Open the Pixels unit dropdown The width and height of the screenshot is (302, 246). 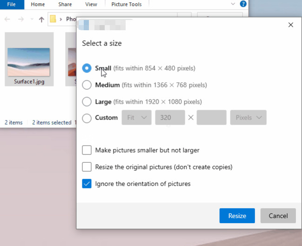248,117
